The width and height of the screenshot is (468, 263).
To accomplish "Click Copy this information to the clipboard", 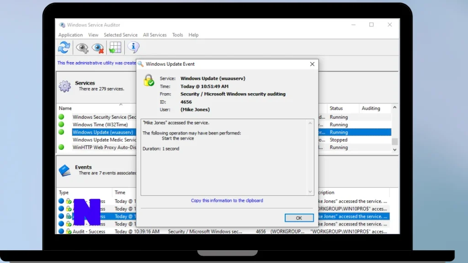I will point(227,201).
